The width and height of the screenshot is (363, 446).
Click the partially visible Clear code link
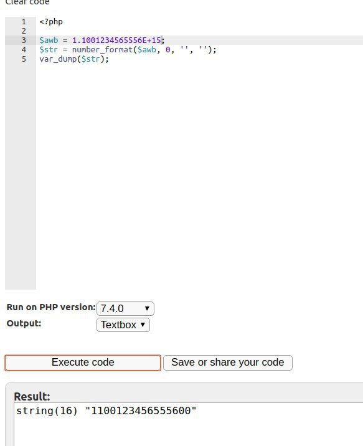coord(27,2)
